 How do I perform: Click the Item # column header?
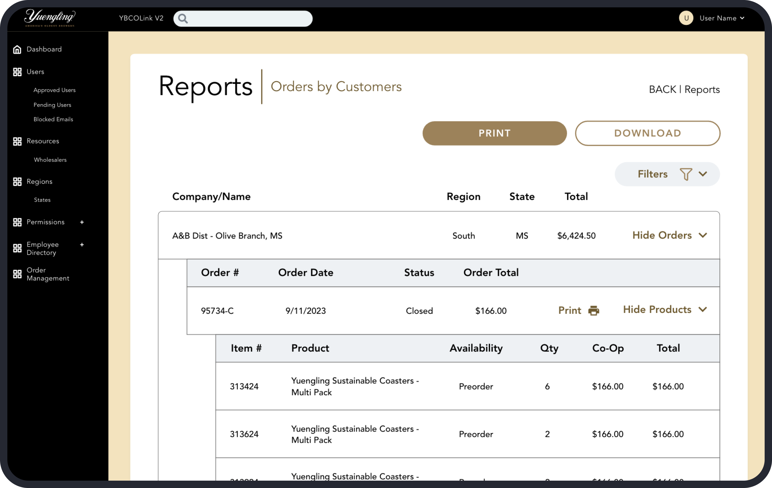click(246, 348)
